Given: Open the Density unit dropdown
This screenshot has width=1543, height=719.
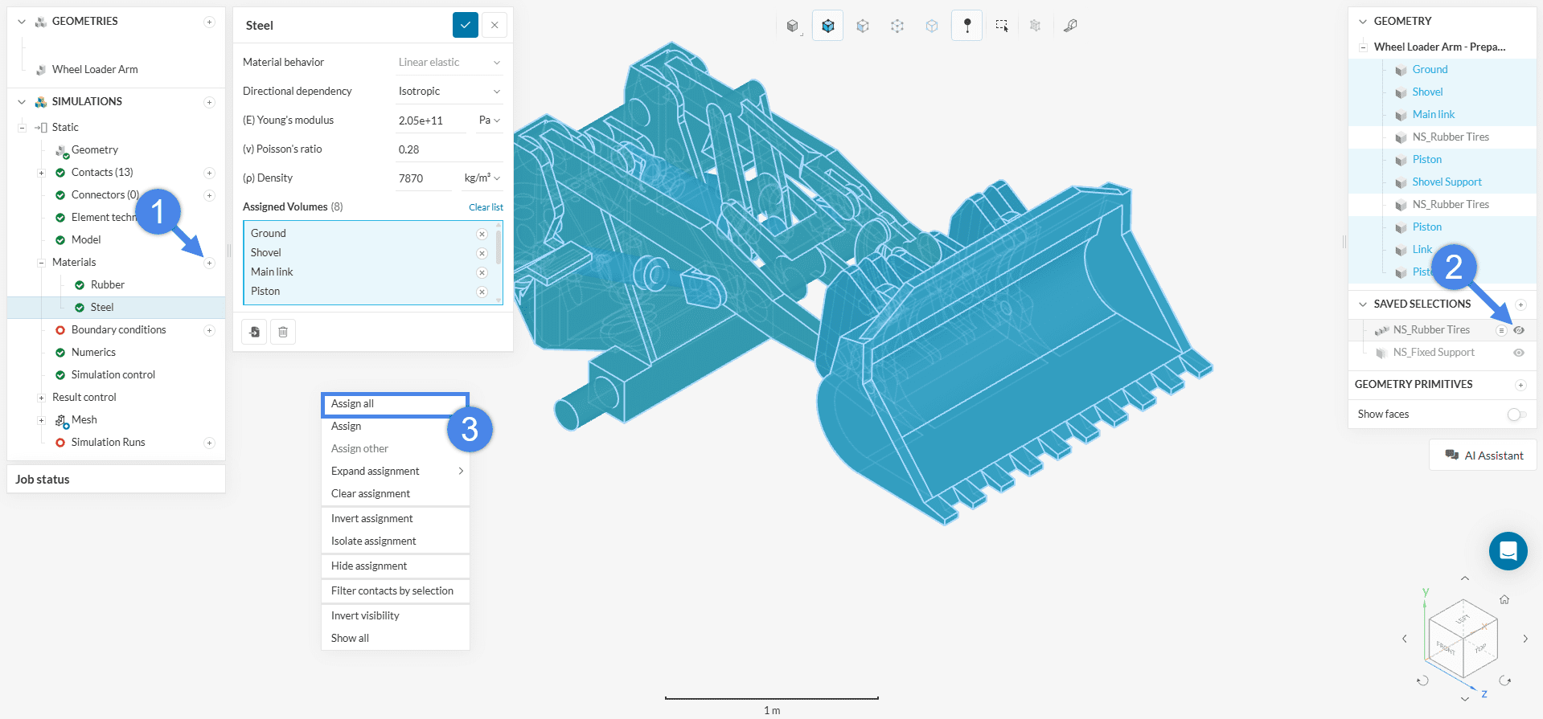Looking at the screenshot, I should [482, 178].
